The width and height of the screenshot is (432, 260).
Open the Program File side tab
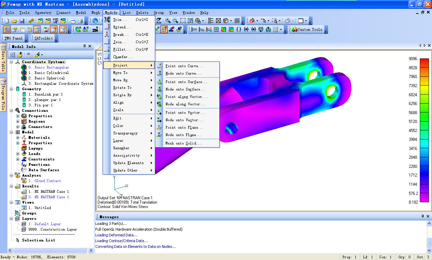coord(3,95)
